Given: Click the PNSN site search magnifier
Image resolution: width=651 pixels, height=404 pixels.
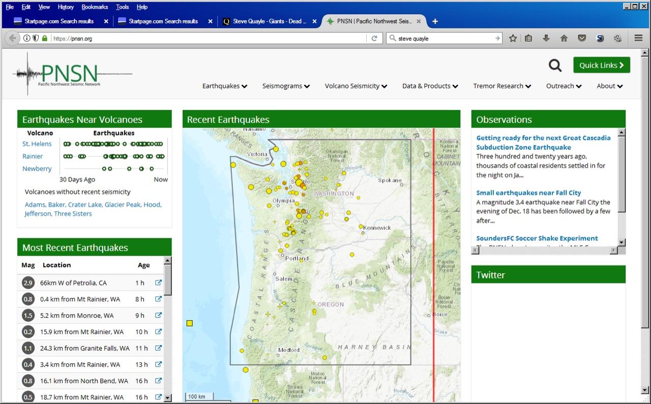Looking at the screenshot, I should tap(555, 65).
